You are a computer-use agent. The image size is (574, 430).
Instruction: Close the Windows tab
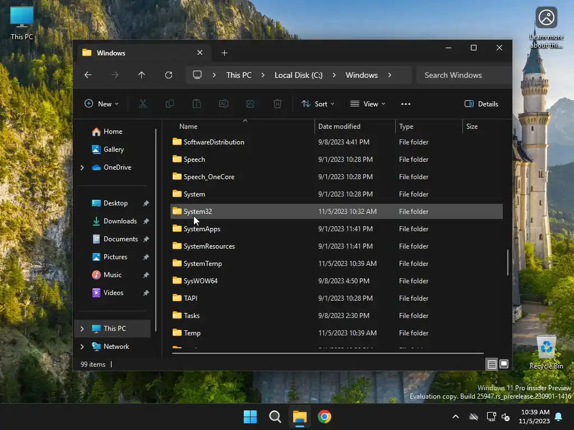pyautogui.click(x=200, y=53)
